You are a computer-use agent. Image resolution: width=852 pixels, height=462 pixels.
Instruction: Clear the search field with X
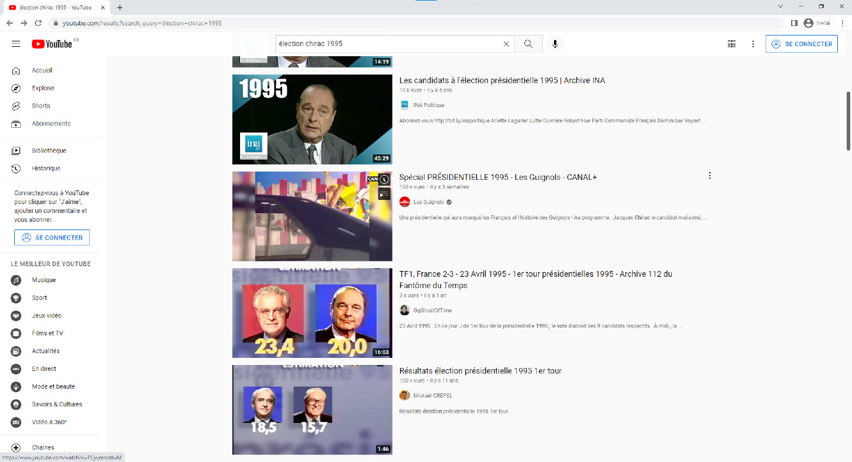pyautogui.click(x=506, y=44)
